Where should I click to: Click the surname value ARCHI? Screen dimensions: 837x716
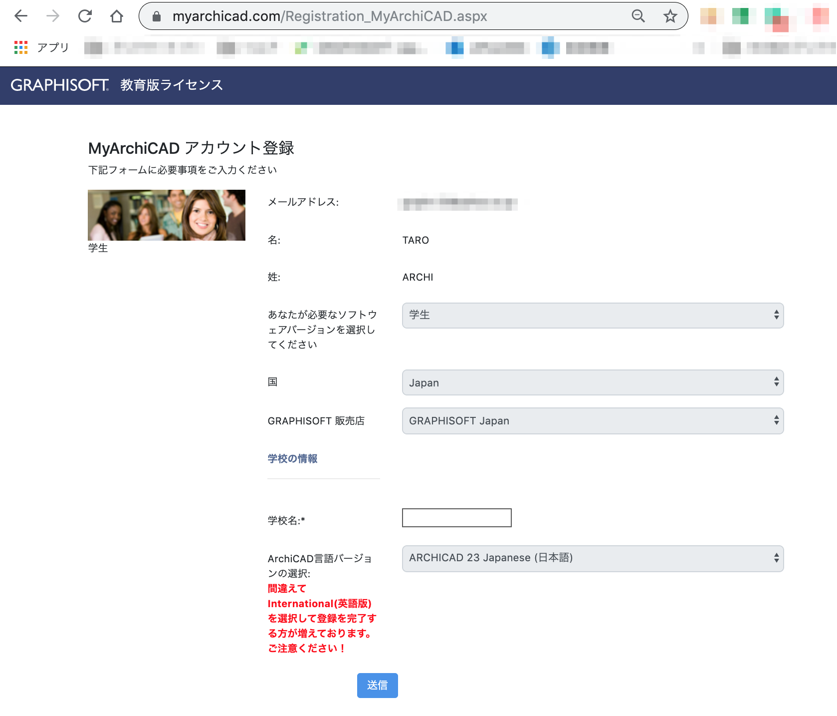[418, 277]
